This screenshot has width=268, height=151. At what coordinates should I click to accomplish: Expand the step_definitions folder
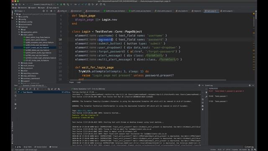coord(19,76)
